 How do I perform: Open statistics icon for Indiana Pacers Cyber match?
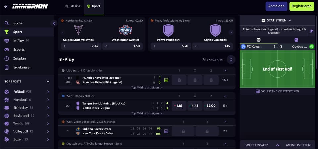(x=166, y=131)
